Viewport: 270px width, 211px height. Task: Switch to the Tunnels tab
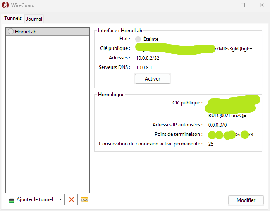click(12, 18)
